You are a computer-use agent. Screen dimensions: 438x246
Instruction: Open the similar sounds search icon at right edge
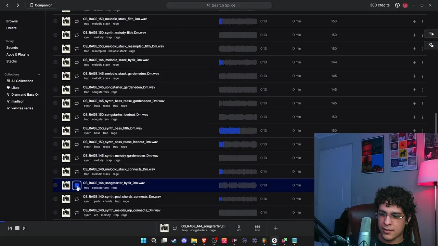(431, 45)
